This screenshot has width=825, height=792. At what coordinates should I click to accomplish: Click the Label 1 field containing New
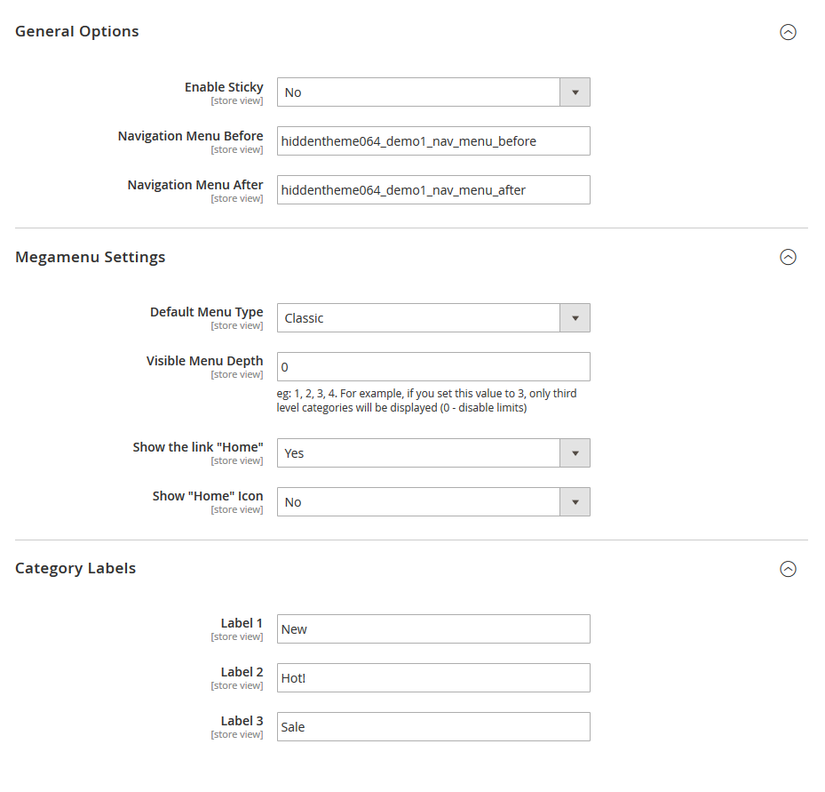(433, 628)
